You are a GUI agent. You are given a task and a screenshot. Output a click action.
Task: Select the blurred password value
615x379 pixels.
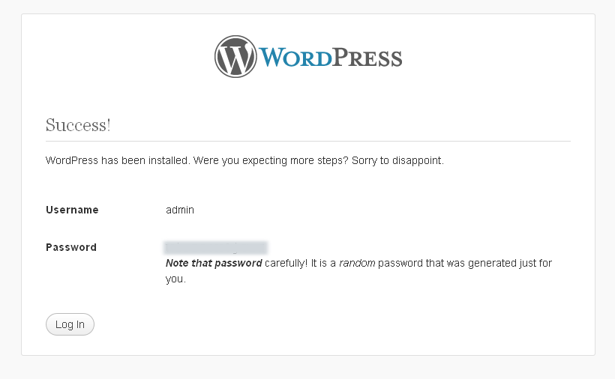pyautogui.click(x=215, y=248)
